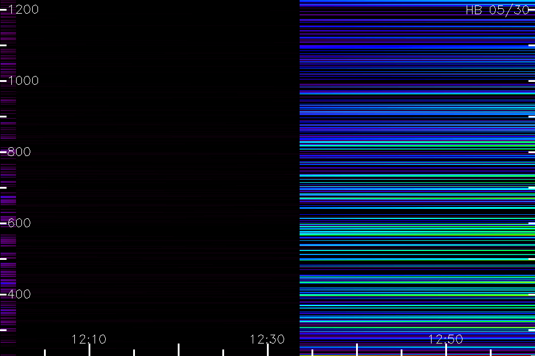535x356 pixels.
Task: Click the 800 frequency axis label
Action: pos(19,152)
